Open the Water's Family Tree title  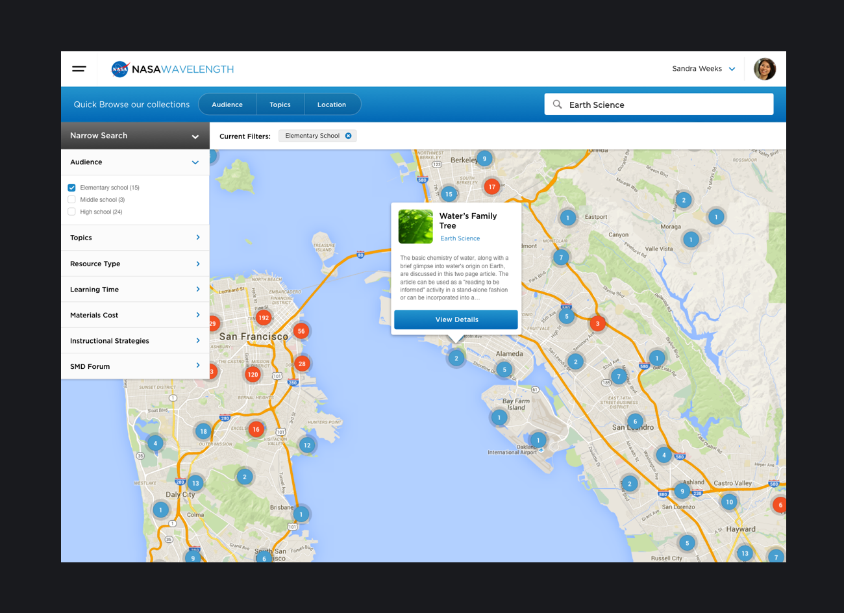click(x=467, y=221)
